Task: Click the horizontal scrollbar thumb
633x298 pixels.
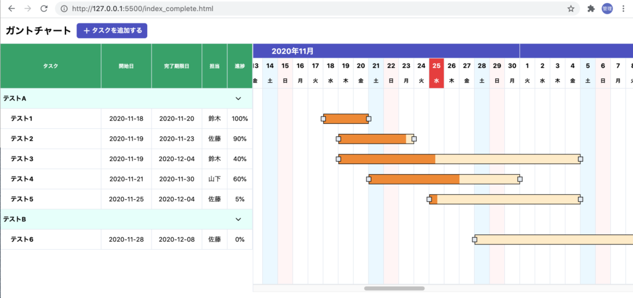Action: point(394,288)
